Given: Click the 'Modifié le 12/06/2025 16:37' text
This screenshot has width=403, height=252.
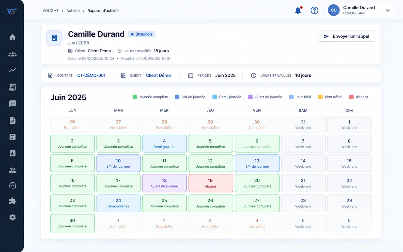Looking at the screenshot, I should point(146,58).
